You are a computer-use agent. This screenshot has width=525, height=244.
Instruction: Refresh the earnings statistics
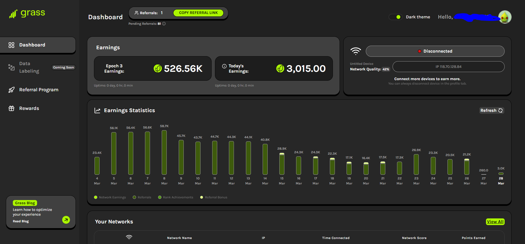tap(491, 110)
